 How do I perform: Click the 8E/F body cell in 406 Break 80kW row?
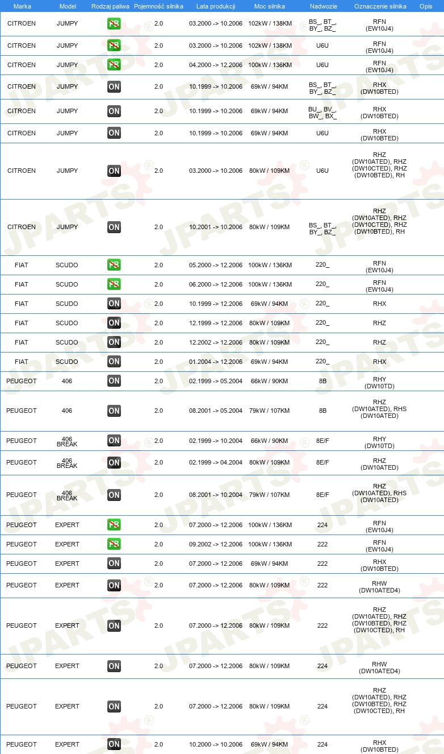click(322, 462)
